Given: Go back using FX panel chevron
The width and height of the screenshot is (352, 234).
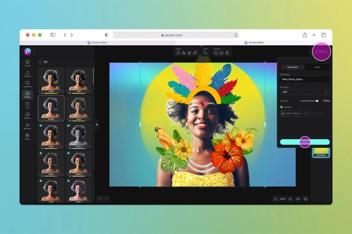Looking at the screenshot, I should tap(40, 62).
